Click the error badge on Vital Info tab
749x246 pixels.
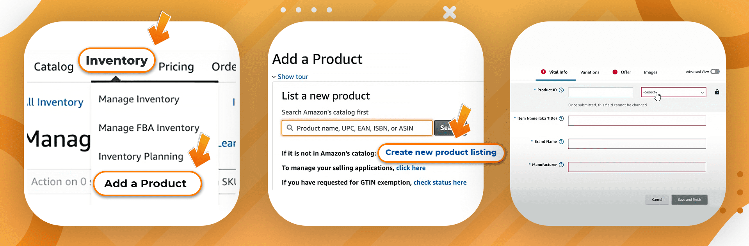(543, 72)
